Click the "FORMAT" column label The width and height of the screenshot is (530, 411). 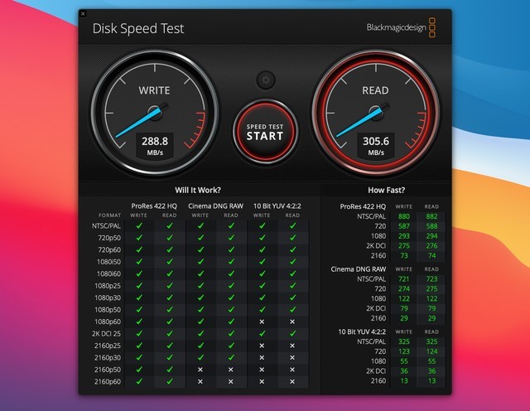click(109, 215)
